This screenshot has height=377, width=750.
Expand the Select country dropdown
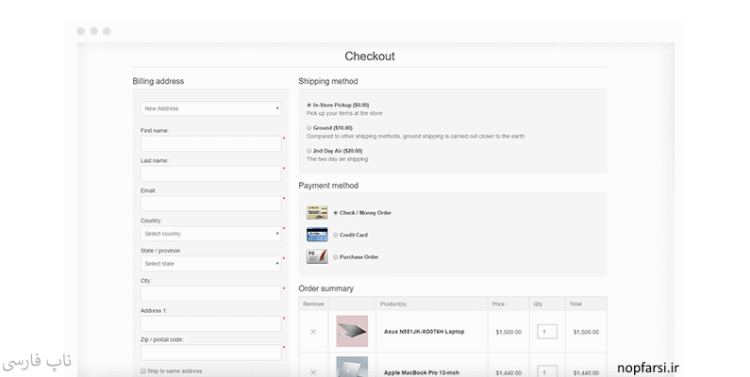coord(210,234)
